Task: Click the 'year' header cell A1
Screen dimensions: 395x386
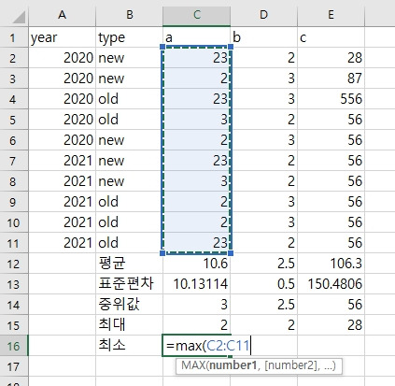Action: click(63, 37)
